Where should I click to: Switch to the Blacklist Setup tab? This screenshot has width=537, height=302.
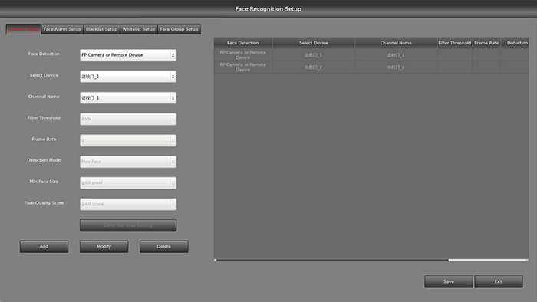(102, 29)
